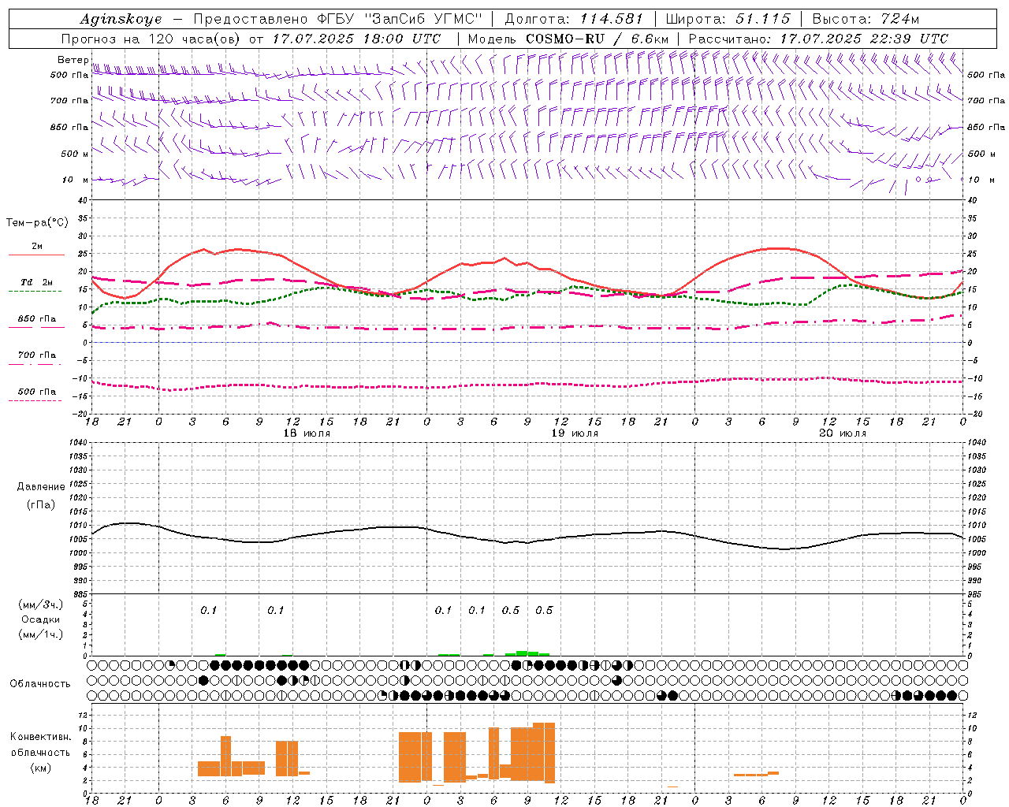Click the 1040 value on the left pressure axis
Viewport: 1009px width, 807px height.
76,443
